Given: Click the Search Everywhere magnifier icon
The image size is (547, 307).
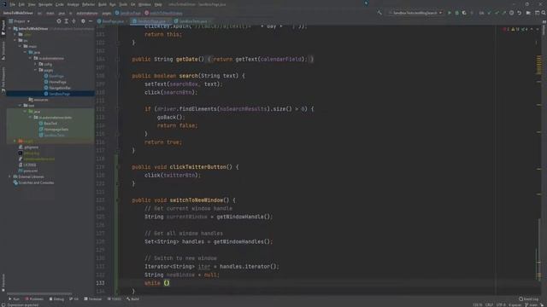Looking at the screenshot, I should point(544,13).
